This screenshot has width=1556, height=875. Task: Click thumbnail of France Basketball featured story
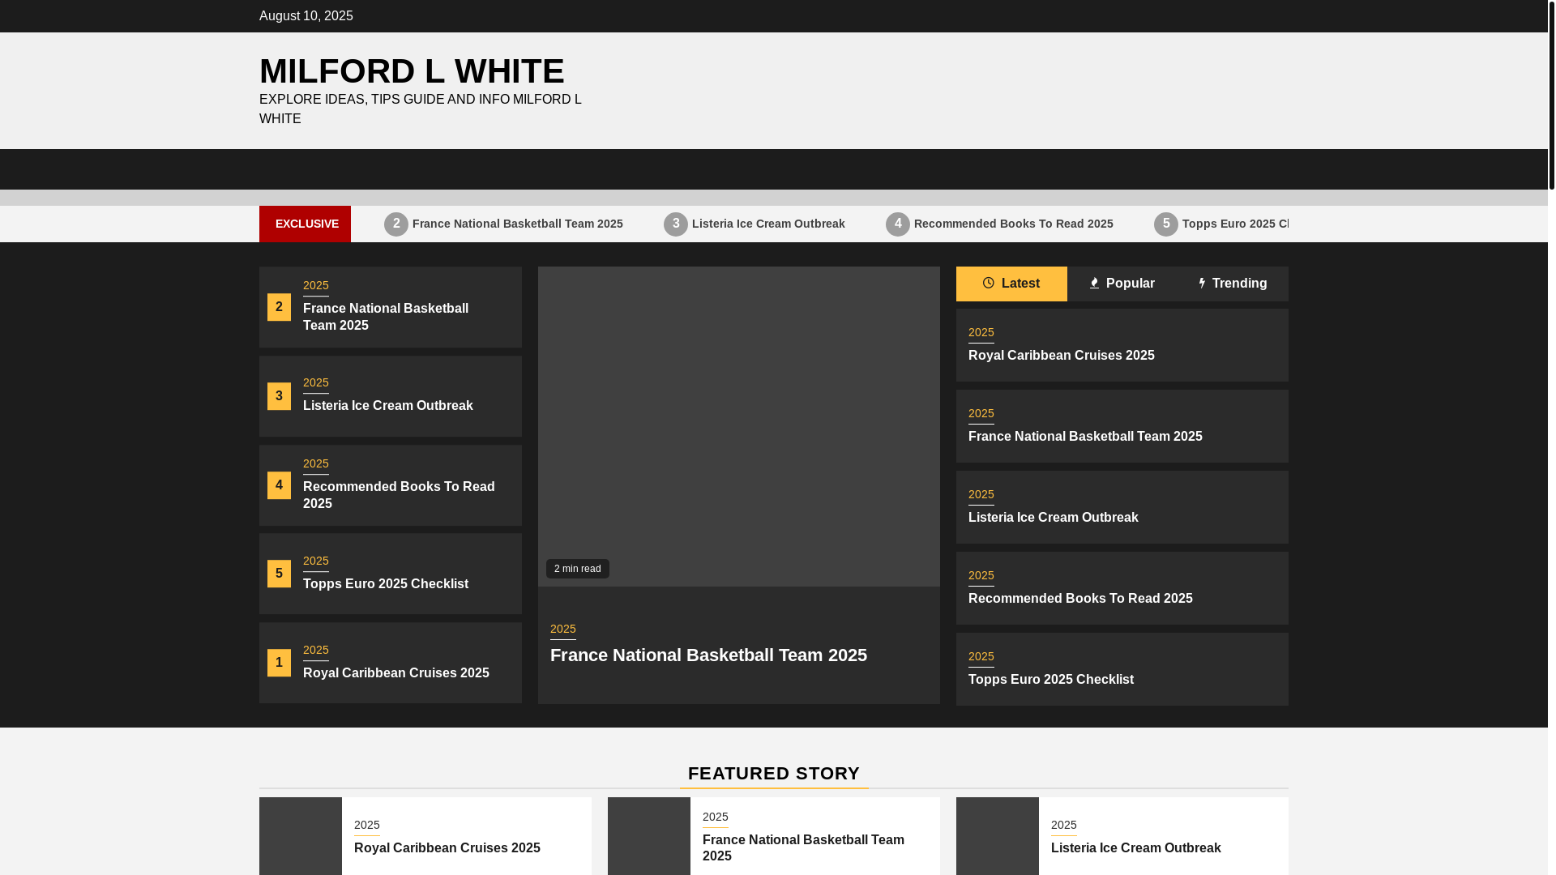pos(649,836)
